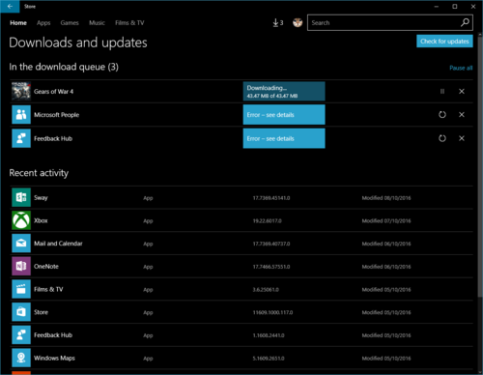
Task: Open Feedback Hub title in queue
Action: 53,138
